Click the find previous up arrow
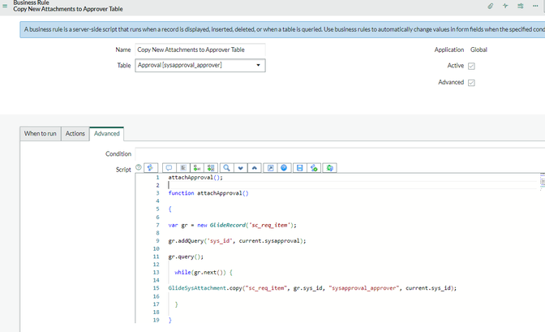The width and height of the screenshot is (545, 332). point(255,168)
